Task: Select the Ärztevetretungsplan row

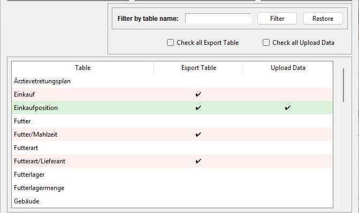Action: coord(172,81)
